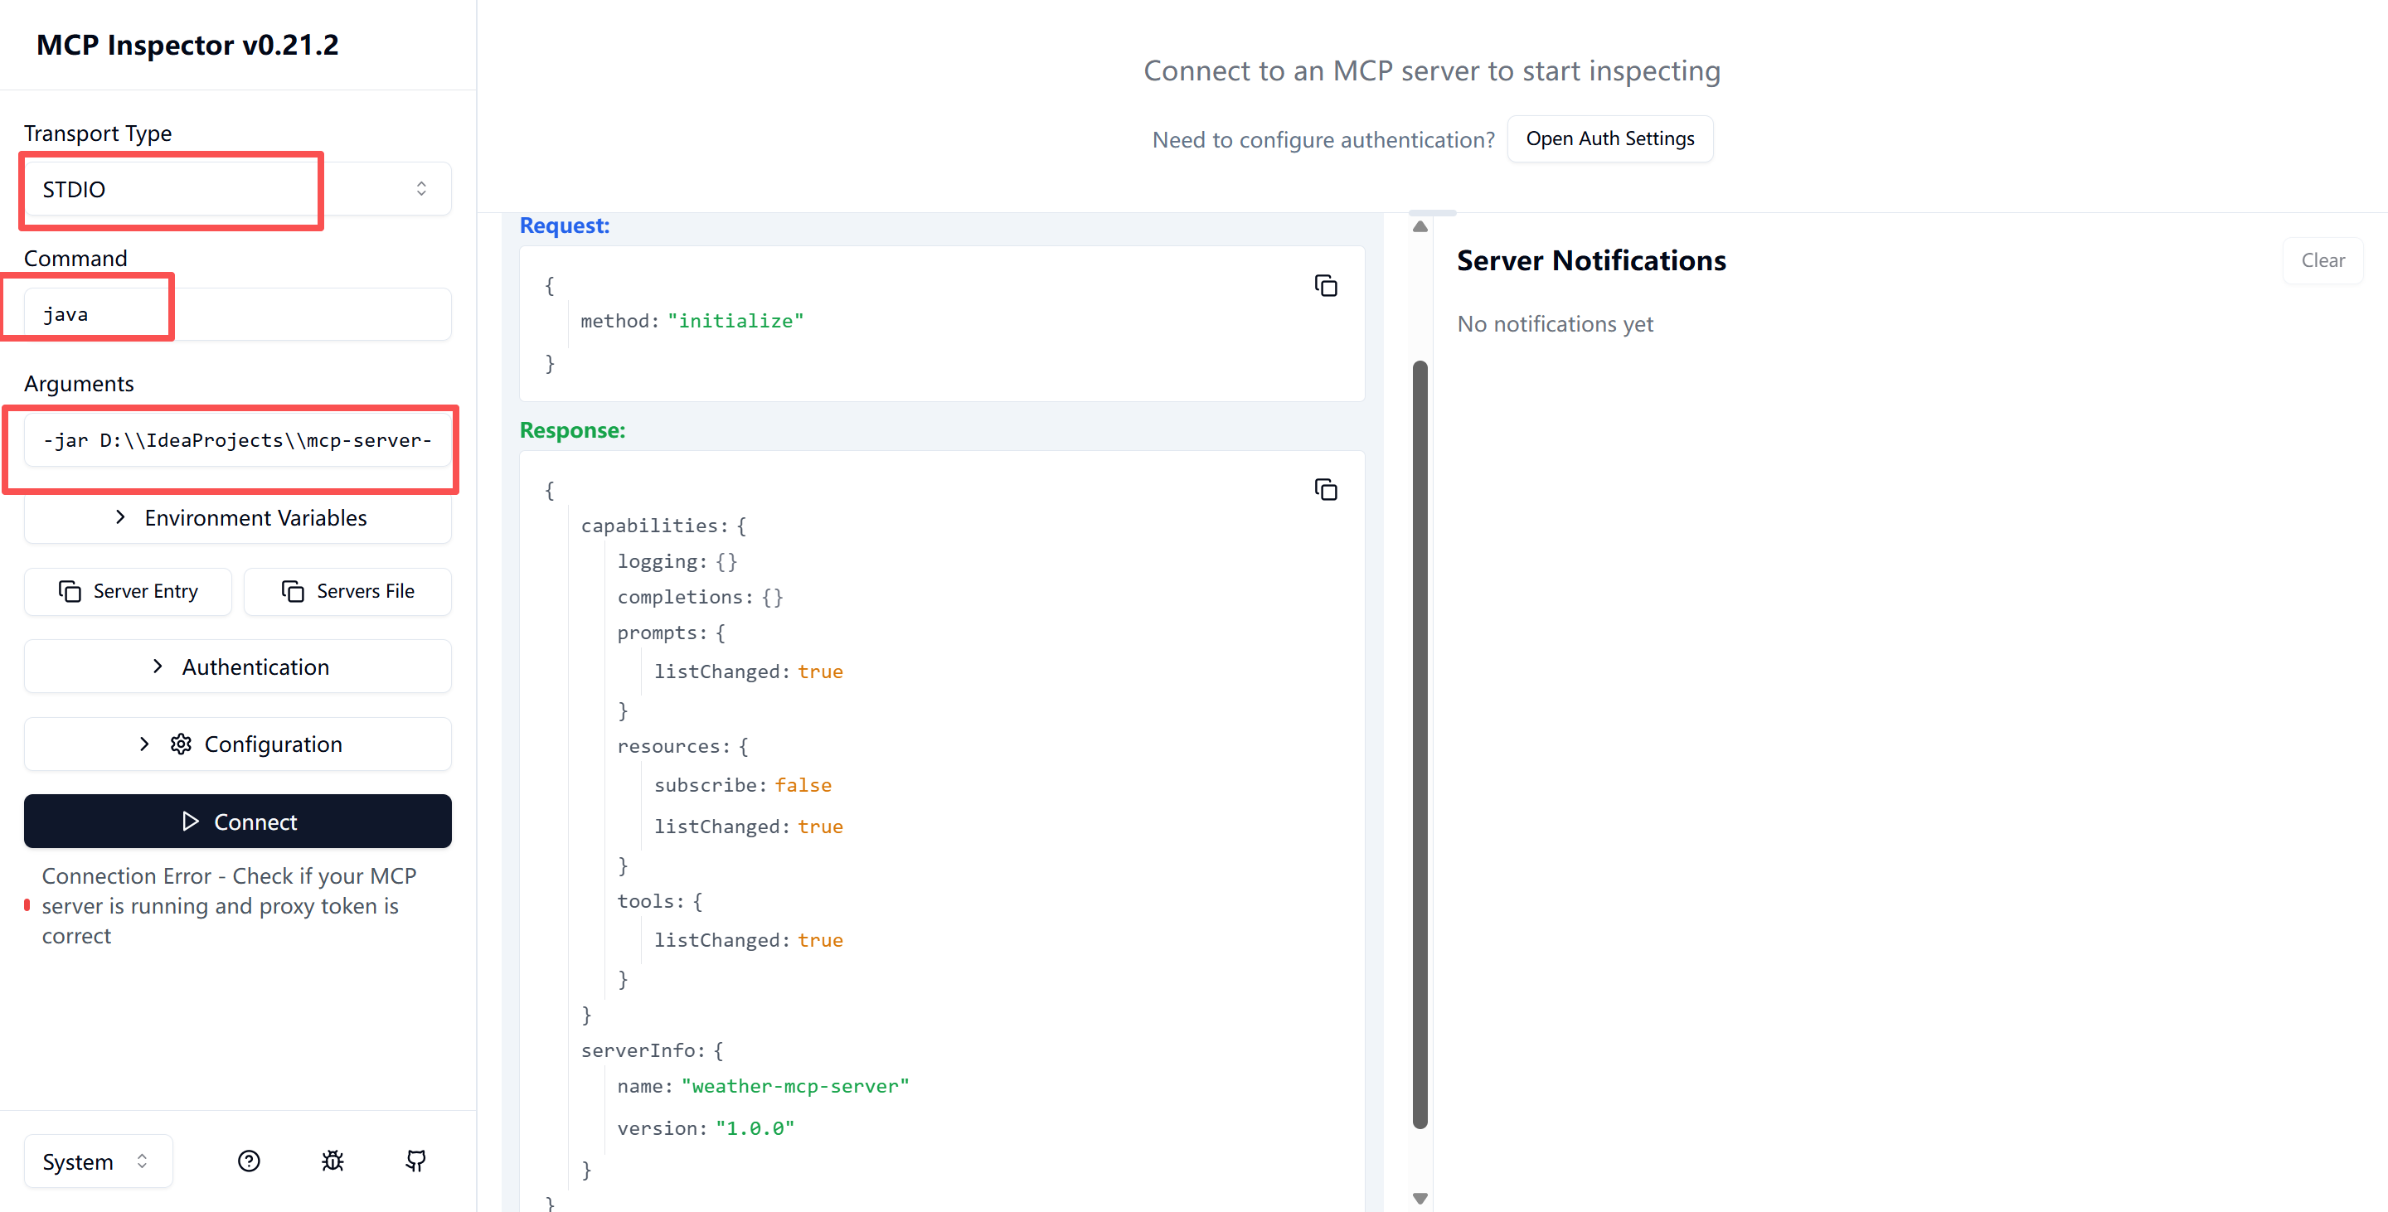Viewport: 2388px width, 1212px height.
Task: Open the STDIO transport type dropdown
Action: (x=237, y=189)
